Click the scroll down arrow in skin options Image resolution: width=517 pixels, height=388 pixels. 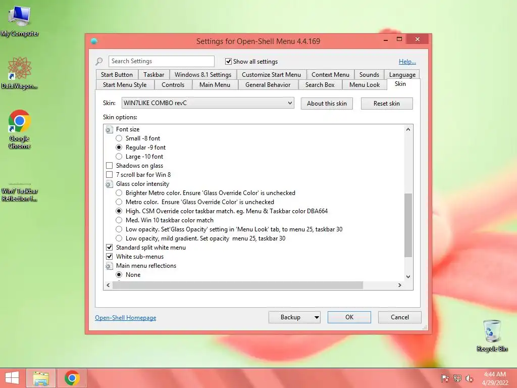(x=408, y=277)
